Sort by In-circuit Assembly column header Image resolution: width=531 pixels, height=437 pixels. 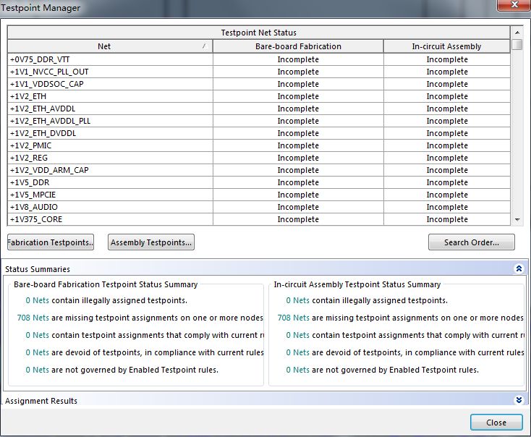pyautogui.click(x=446, y=46)
